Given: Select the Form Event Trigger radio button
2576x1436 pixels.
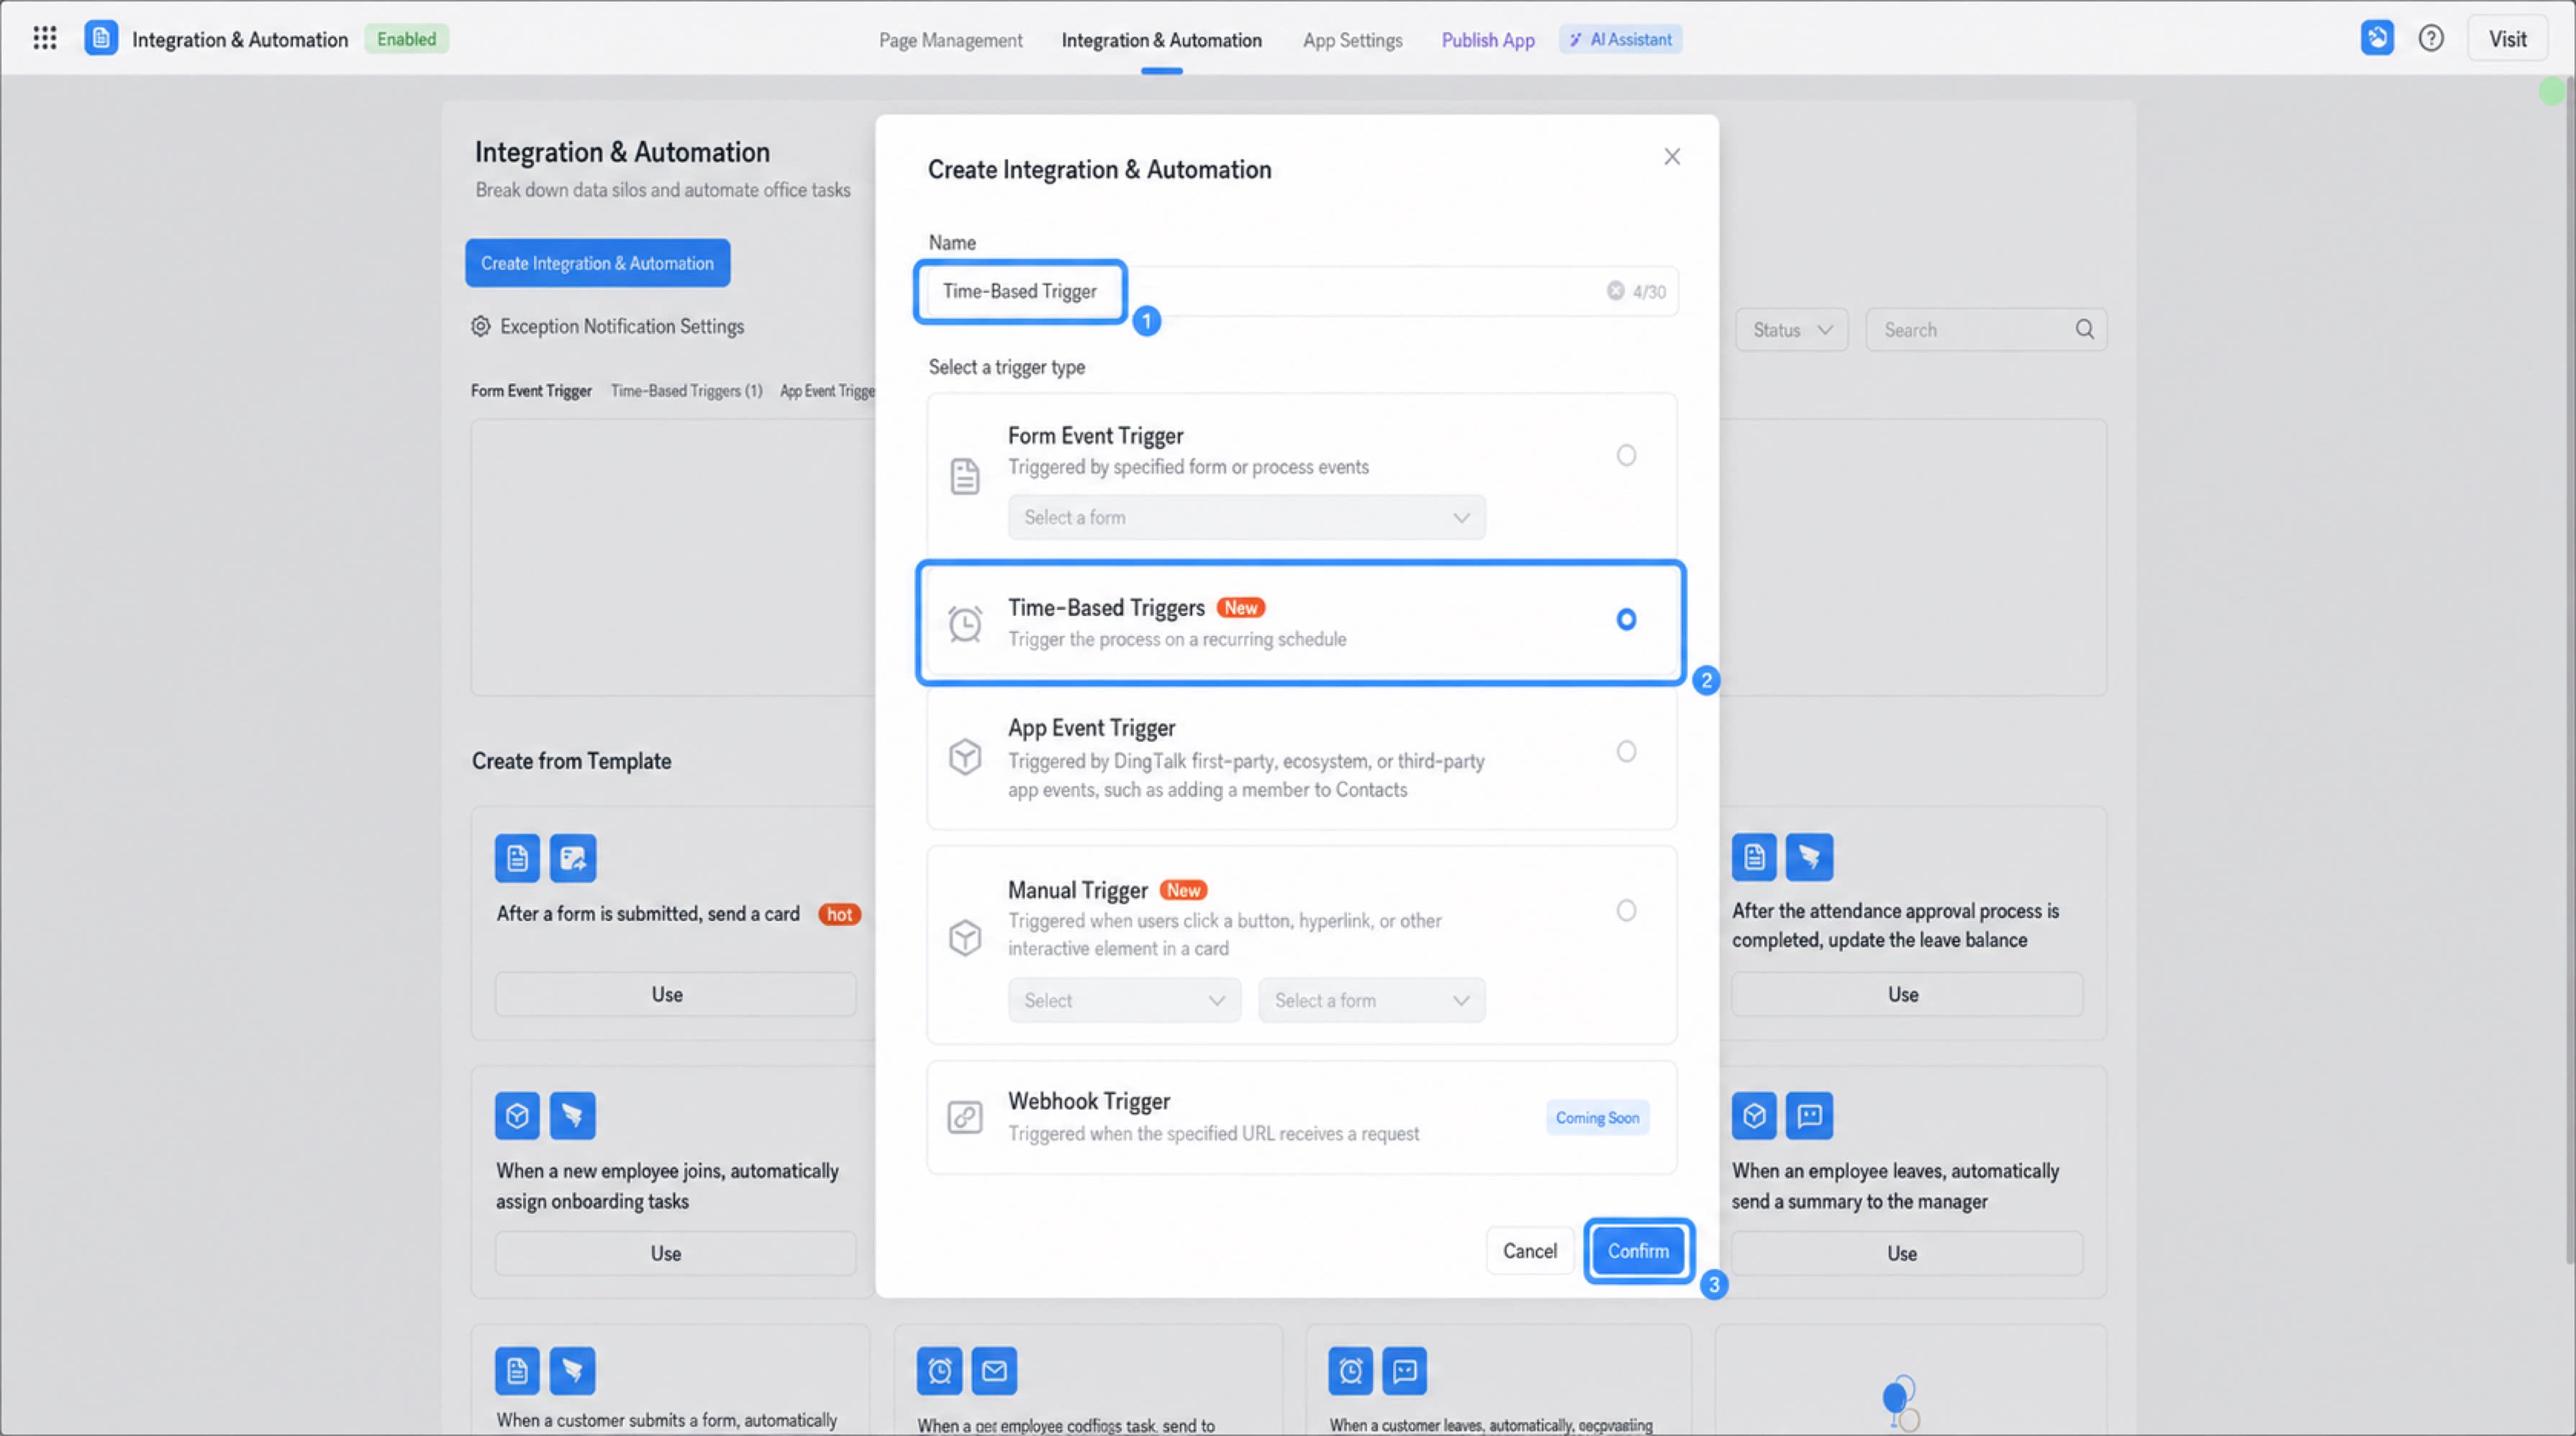Looking at the screenshot, I should tap(1626, 455).
